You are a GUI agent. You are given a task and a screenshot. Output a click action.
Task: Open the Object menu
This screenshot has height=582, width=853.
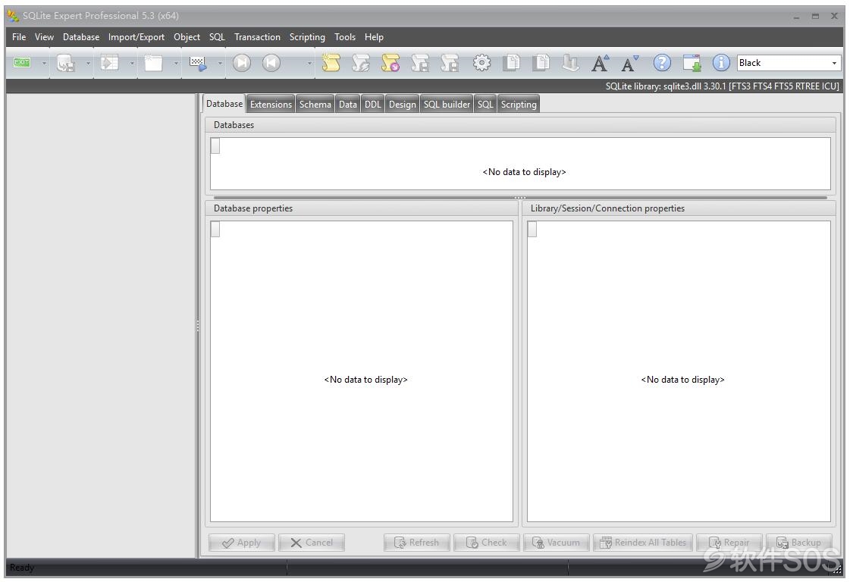click(187, 37)
